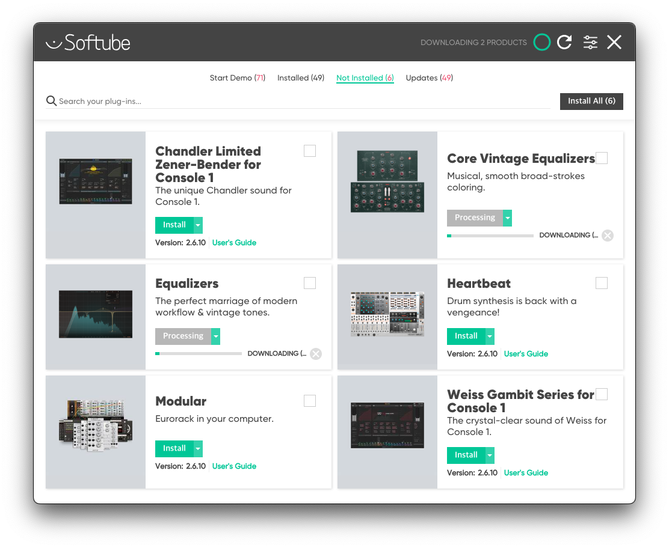This screenshot has width=669, height=548.
Task: Select the Not Installed tab
Action: (365, 78)
